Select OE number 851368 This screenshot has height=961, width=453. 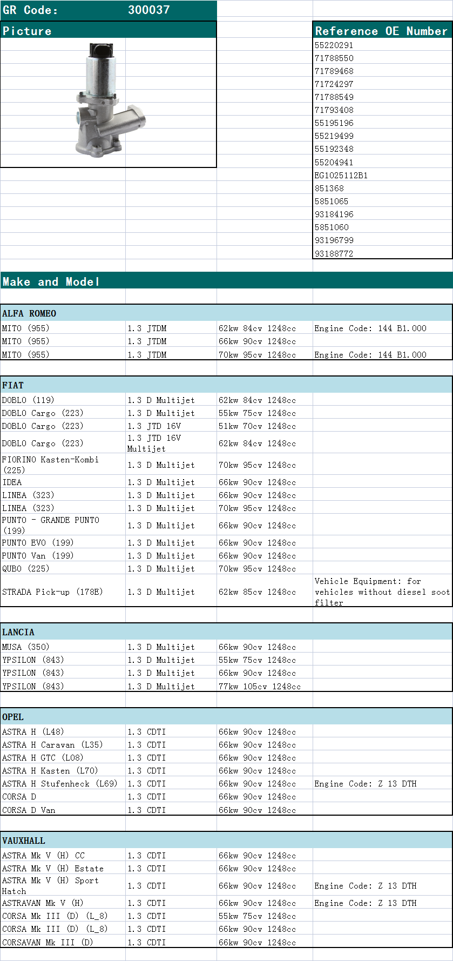[x=382, y=188]
